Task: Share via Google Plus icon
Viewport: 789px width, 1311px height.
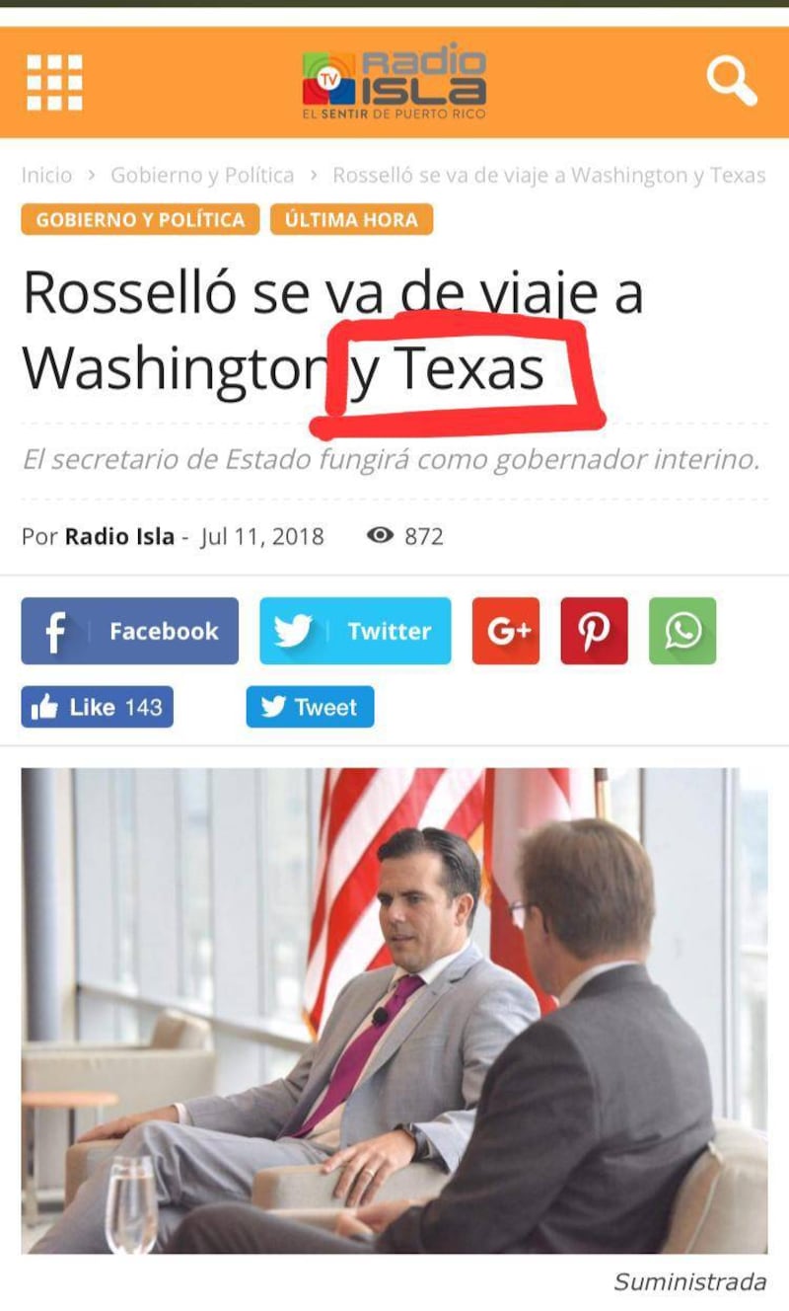Action: tap(506, 631)
